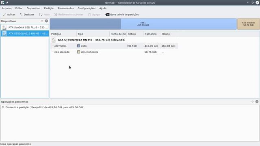This screenshot has height=146, width=260.
Task: Open the Configurações menu
Action: pyautogui.click(x=87, y=8)
